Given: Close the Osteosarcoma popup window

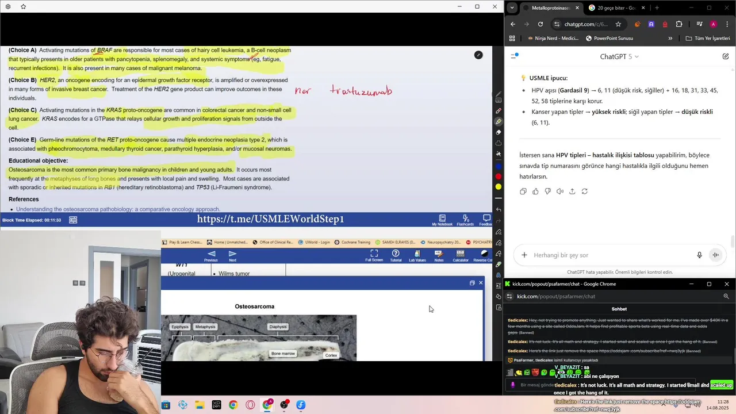Looking at the screenshot, I should 481,283.
